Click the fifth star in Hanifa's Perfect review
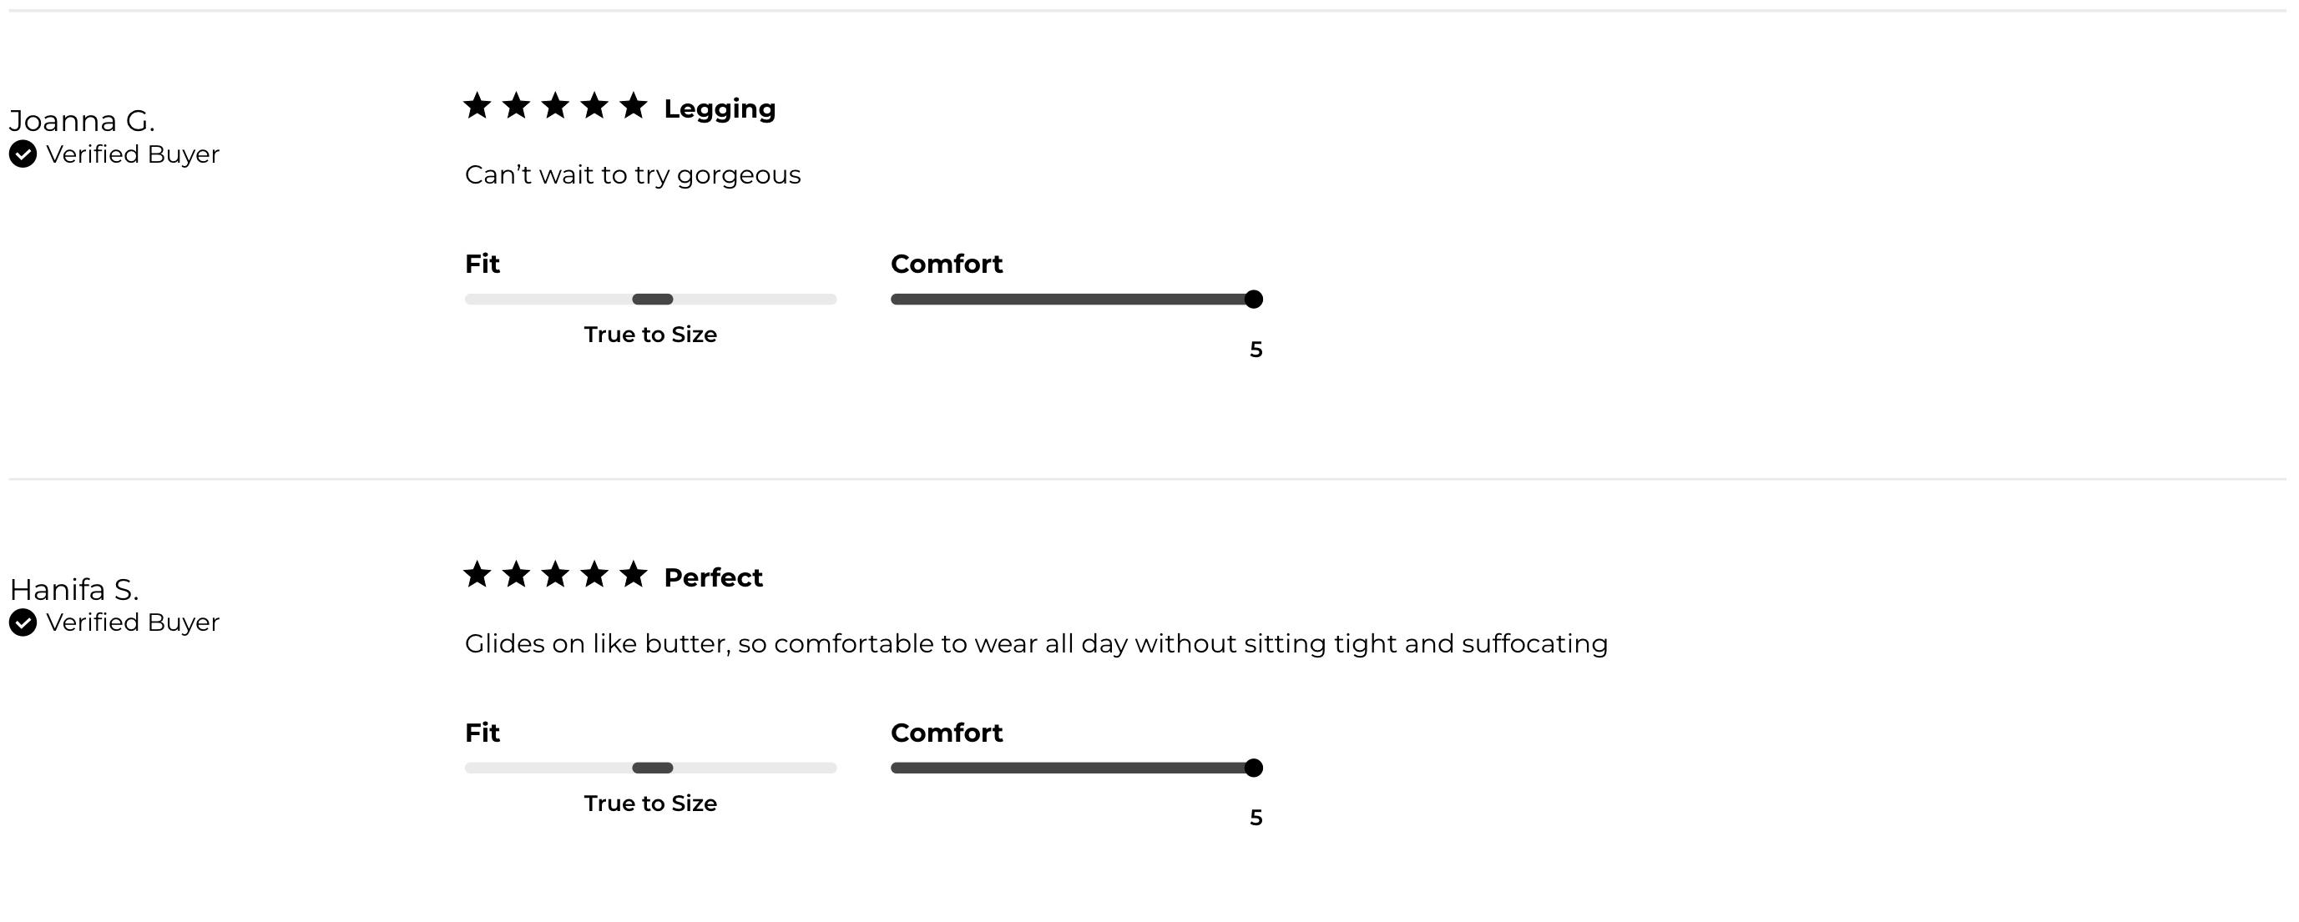2299x922 pixels. point(634,574)
